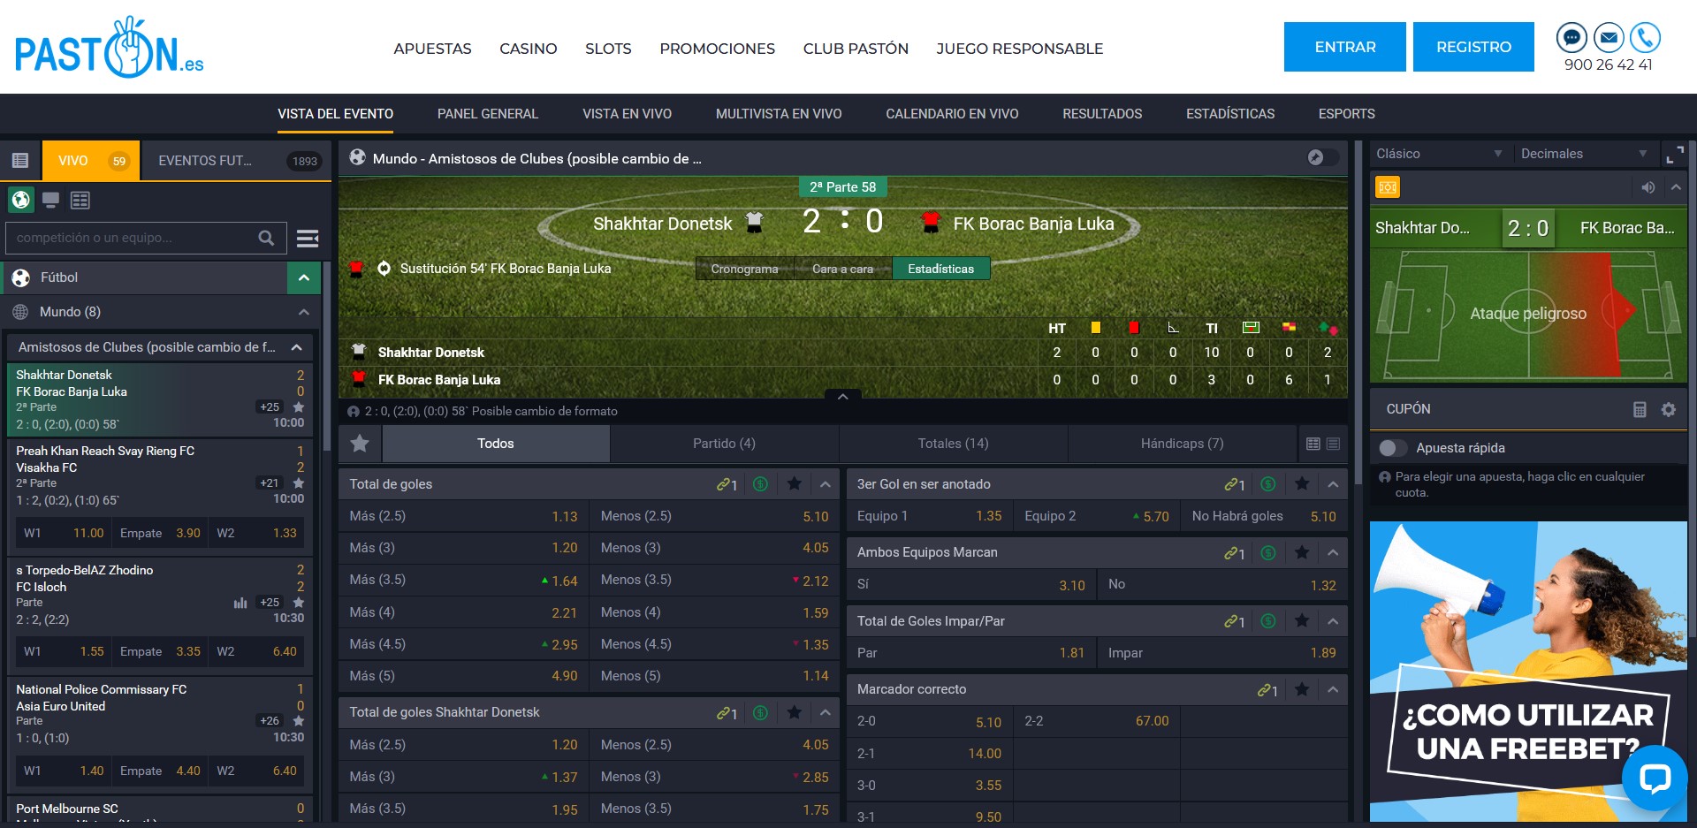The image size is (1697, 828).
Task: Toggle Apuesta rápida switch
Action: point(1393,448)
